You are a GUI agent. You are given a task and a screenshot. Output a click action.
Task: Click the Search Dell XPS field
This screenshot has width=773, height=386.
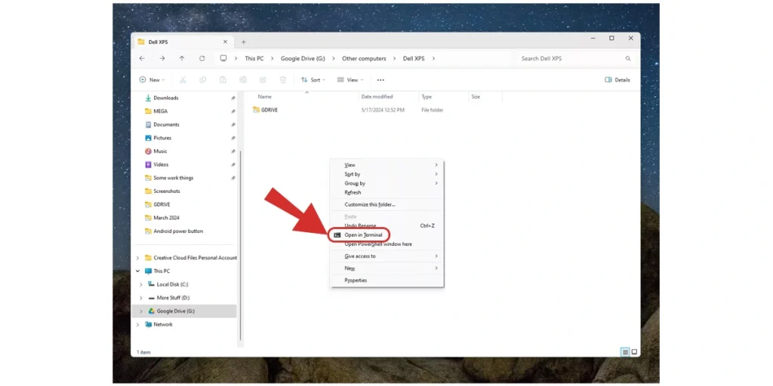[x=570, y=59]
